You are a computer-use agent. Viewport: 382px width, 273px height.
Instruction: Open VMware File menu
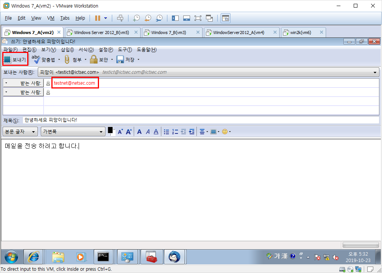(8, 18)
